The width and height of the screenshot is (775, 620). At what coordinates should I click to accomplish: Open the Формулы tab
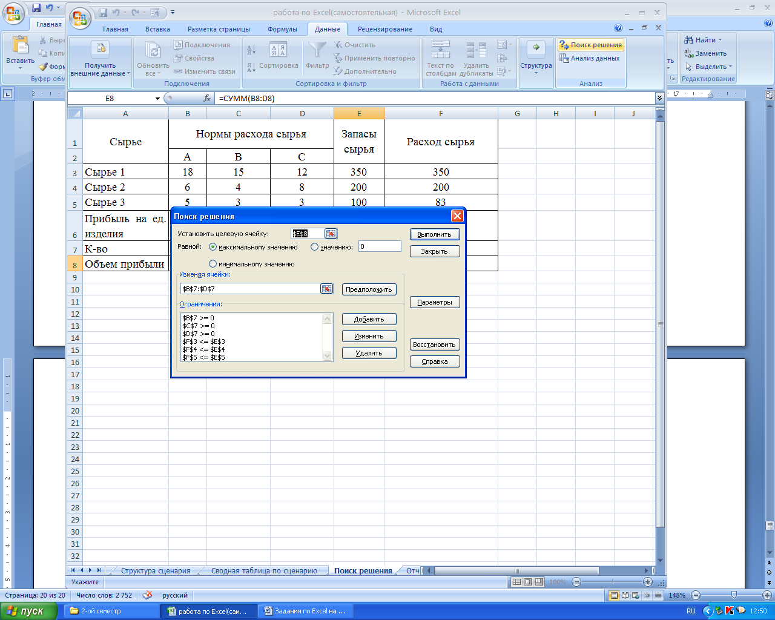pyautogui.click(x=282, y=29)
